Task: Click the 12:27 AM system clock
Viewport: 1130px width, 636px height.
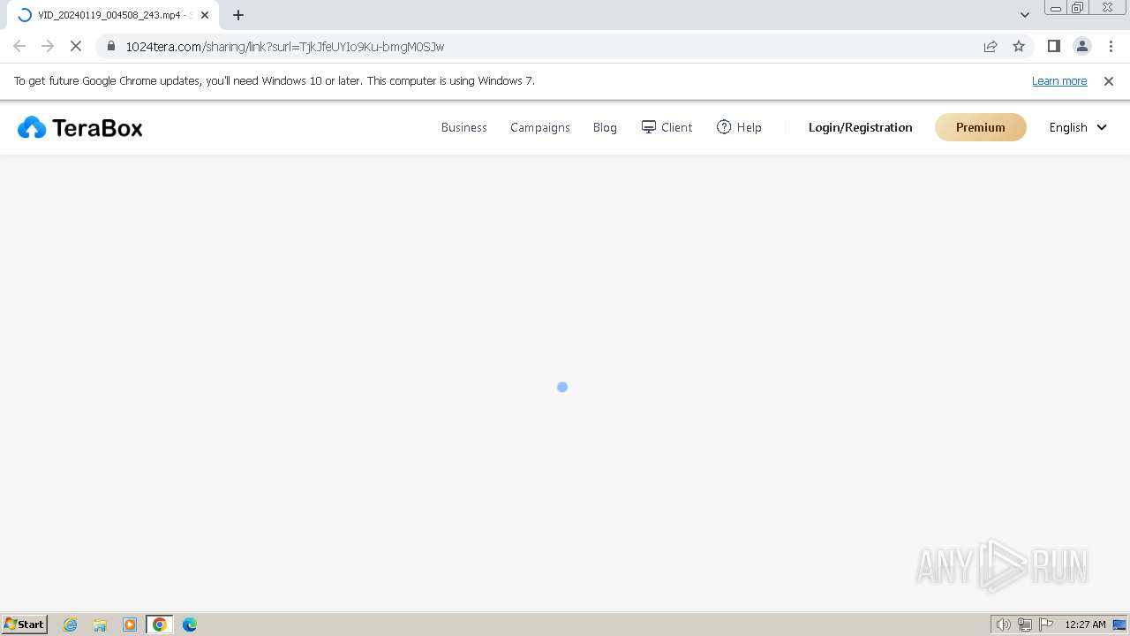Action: 1085,625
